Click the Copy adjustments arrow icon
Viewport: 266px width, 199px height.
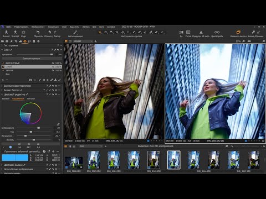click(253, 32)
